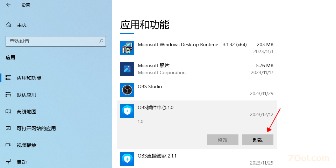Click the 可打开网站的应用 sidebar icon
This screenshot has width=336, height=168.
coord(8,128)
